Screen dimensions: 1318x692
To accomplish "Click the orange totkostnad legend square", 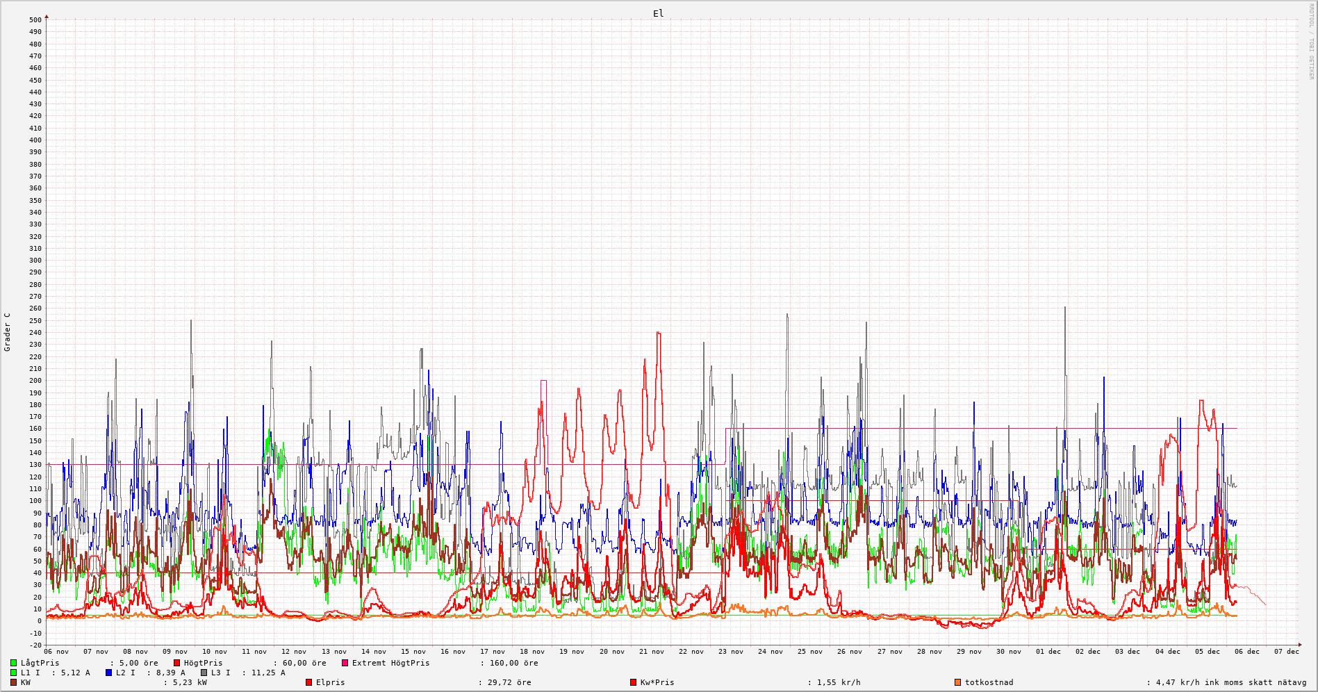I will pyautogui.click(x=958, y=683).
